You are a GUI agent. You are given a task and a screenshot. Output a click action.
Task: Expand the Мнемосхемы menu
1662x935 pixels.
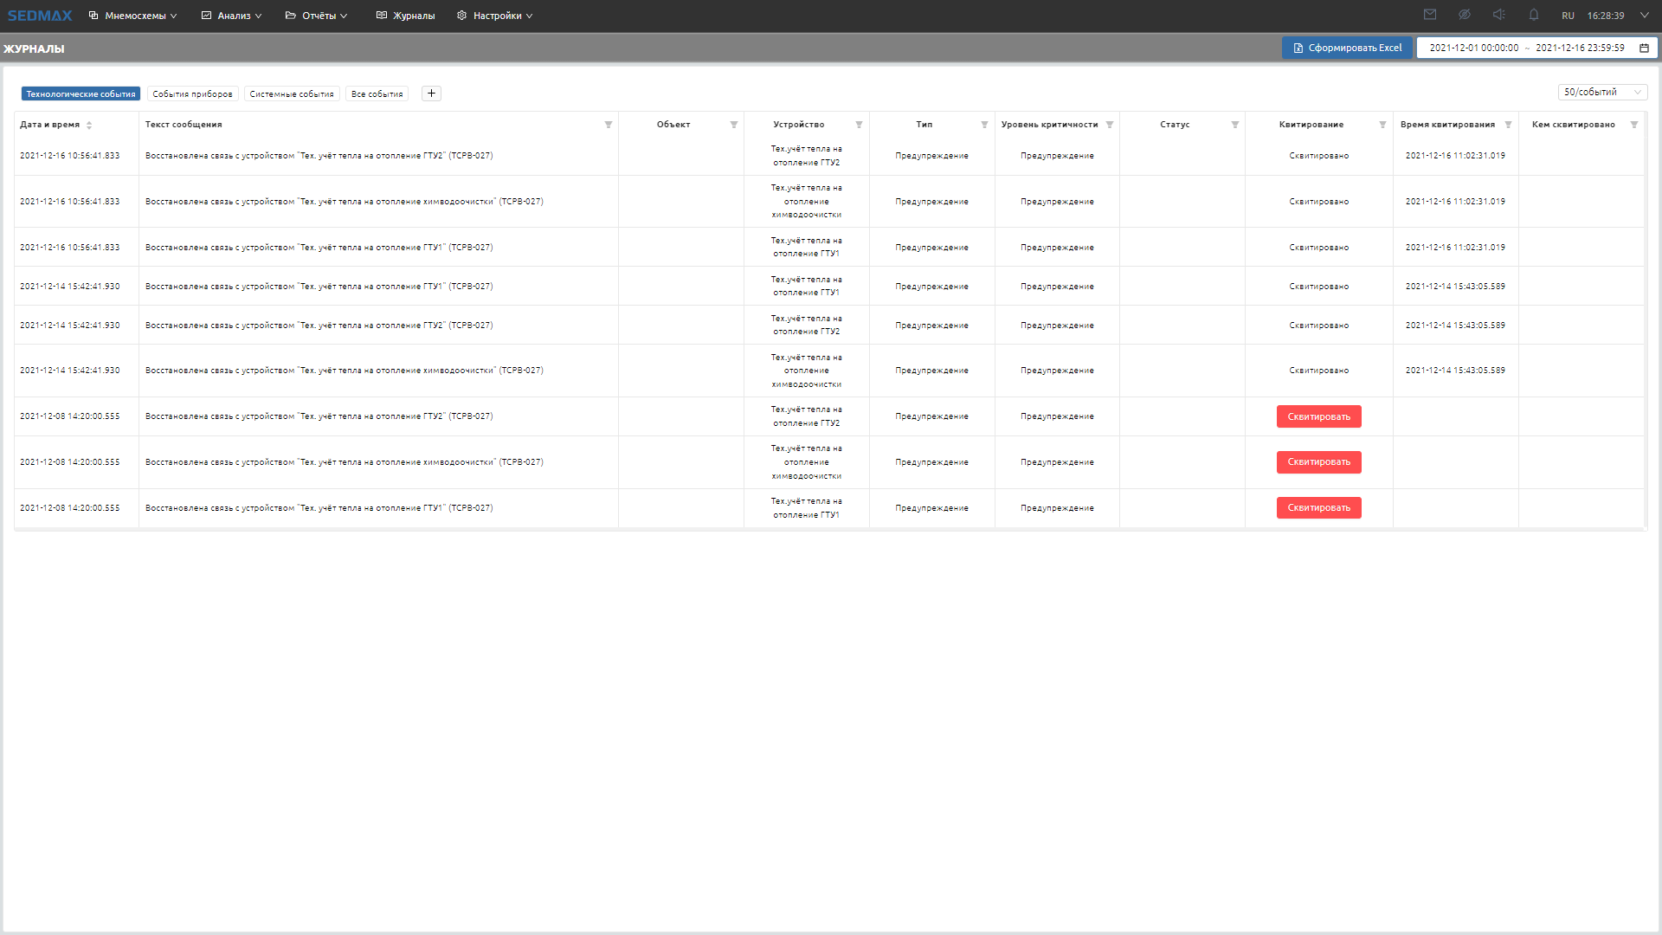[132, 16]
